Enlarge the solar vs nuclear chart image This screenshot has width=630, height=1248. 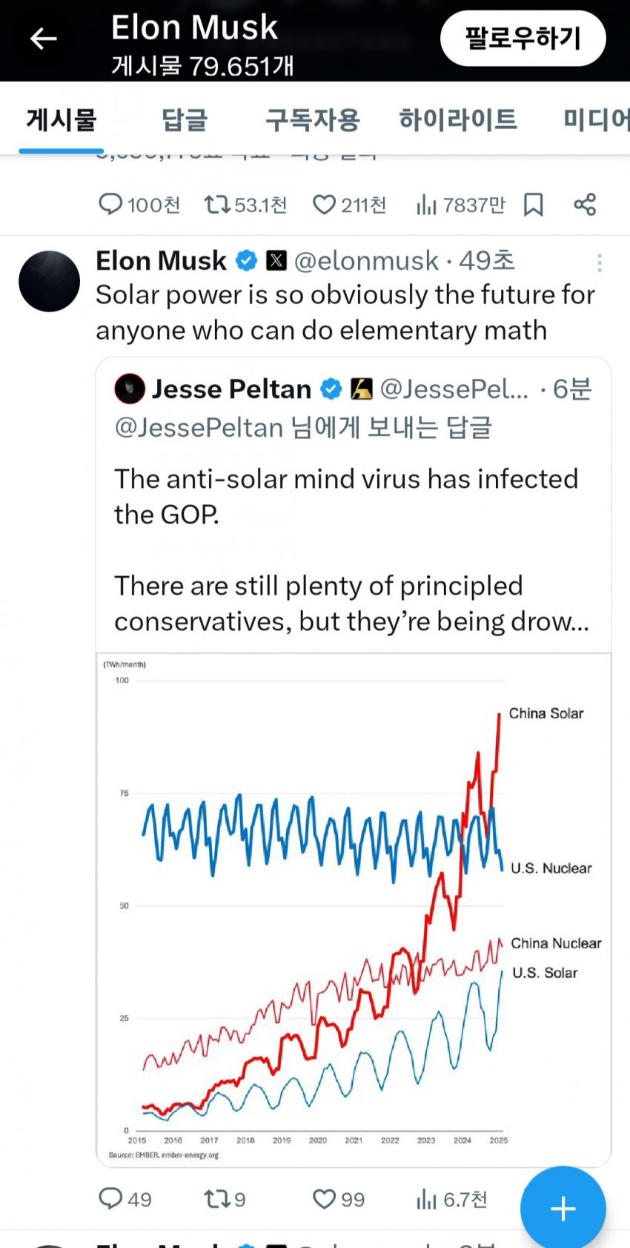[353, 908]
